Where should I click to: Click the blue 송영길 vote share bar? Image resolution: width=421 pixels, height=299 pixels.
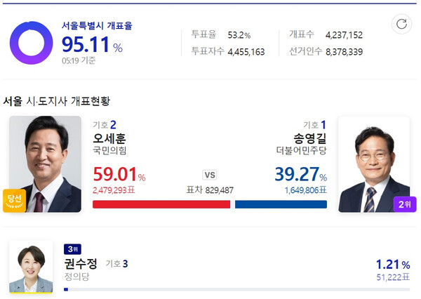pyautogui.click(x=281, y=204)
